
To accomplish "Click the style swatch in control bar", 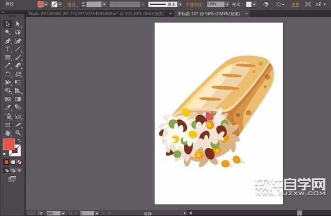I will coord(249,4).
